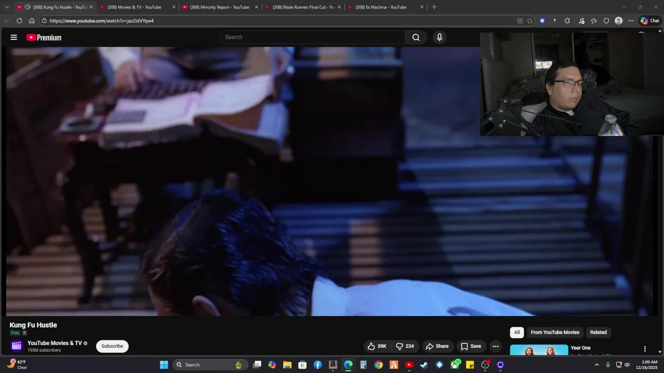The image size is (664, 373).
Task: Open the tab actions dropdown arrow
Action: [7, 7]
